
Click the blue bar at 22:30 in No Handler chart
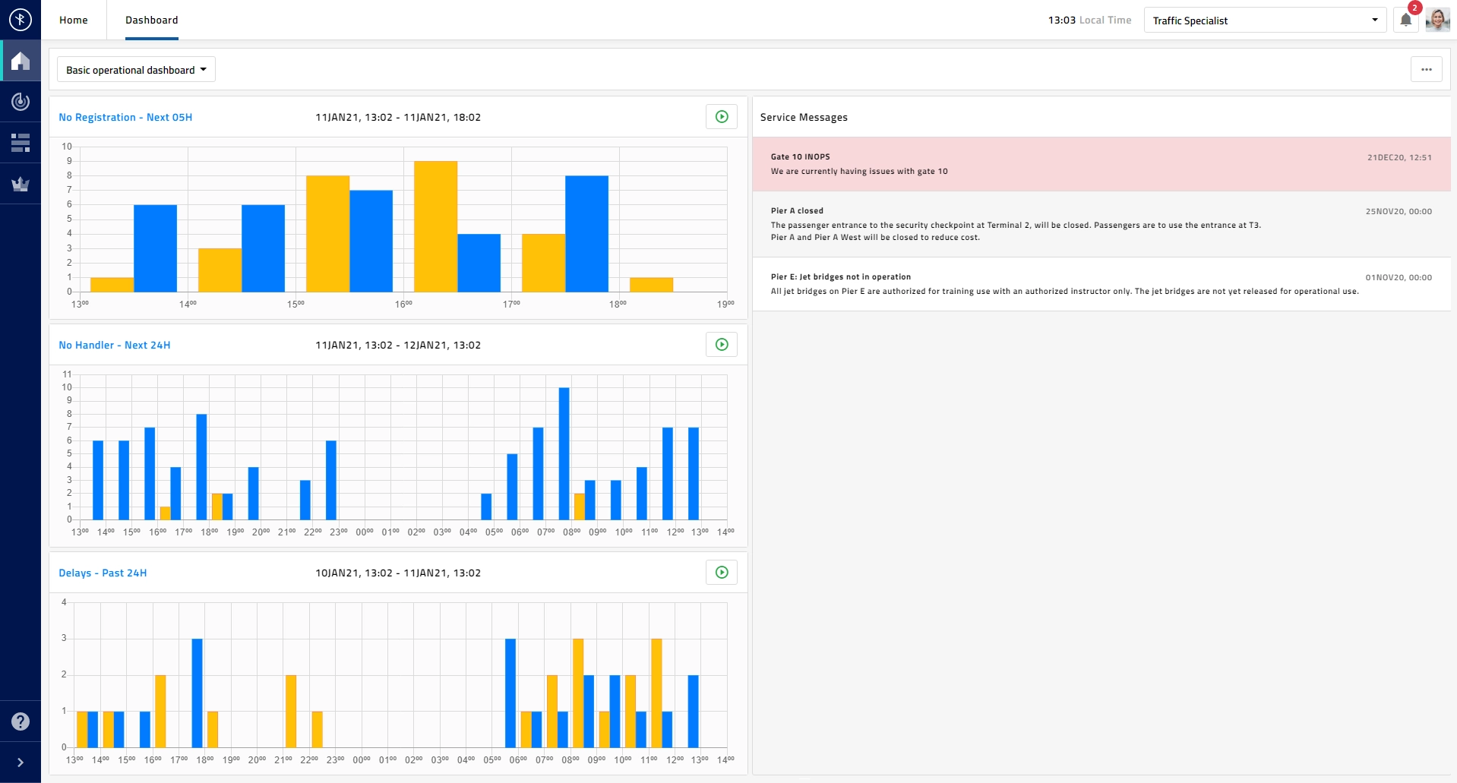331,480
